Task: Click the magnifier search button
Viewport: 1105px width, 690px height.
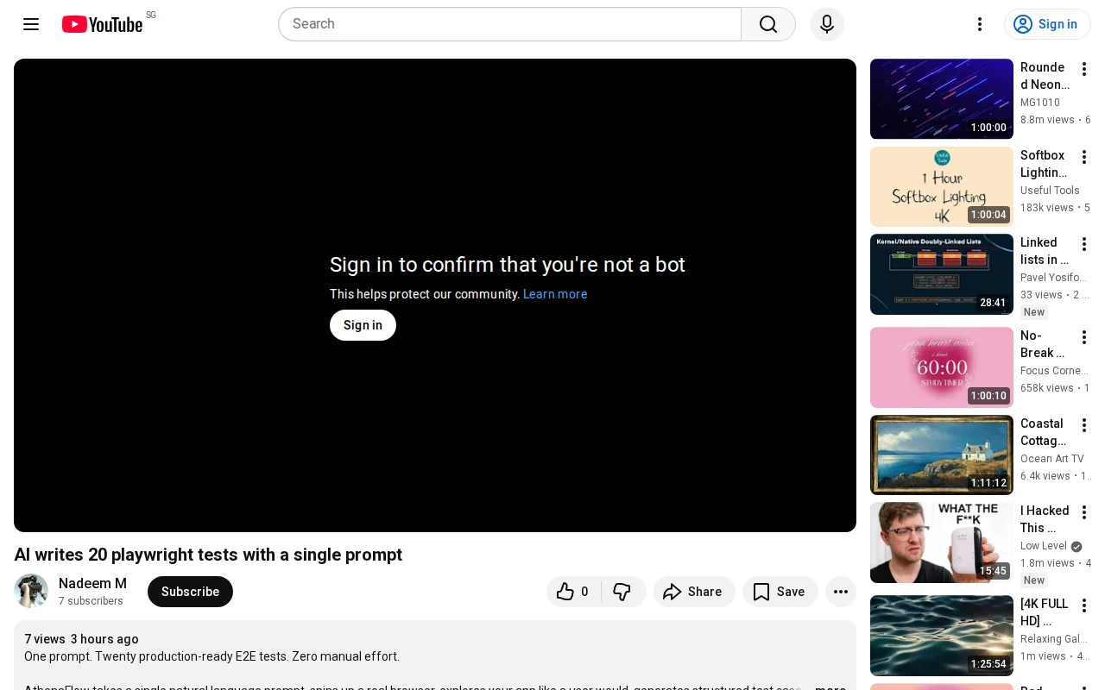Action: click(x=768, y=24)
